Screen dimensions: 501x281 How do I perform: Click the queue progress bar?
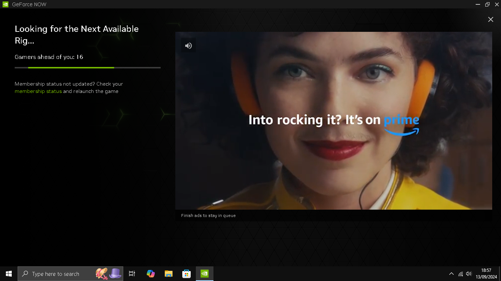pos(88,68)
